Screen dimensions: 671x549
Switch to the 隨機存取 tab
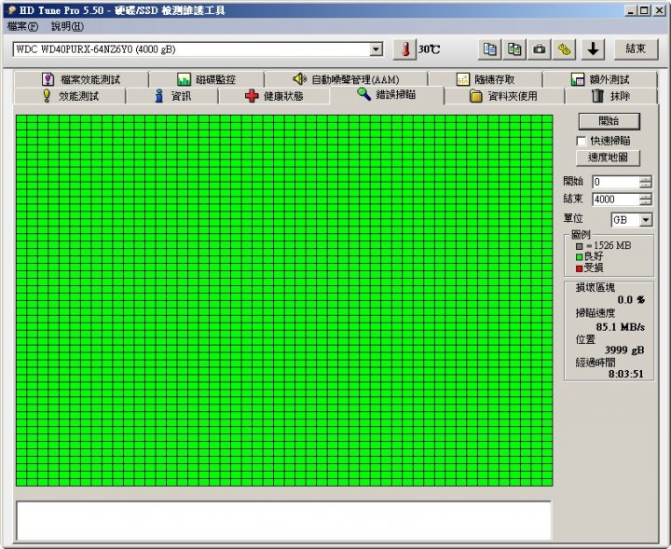[x=486, y=79]
